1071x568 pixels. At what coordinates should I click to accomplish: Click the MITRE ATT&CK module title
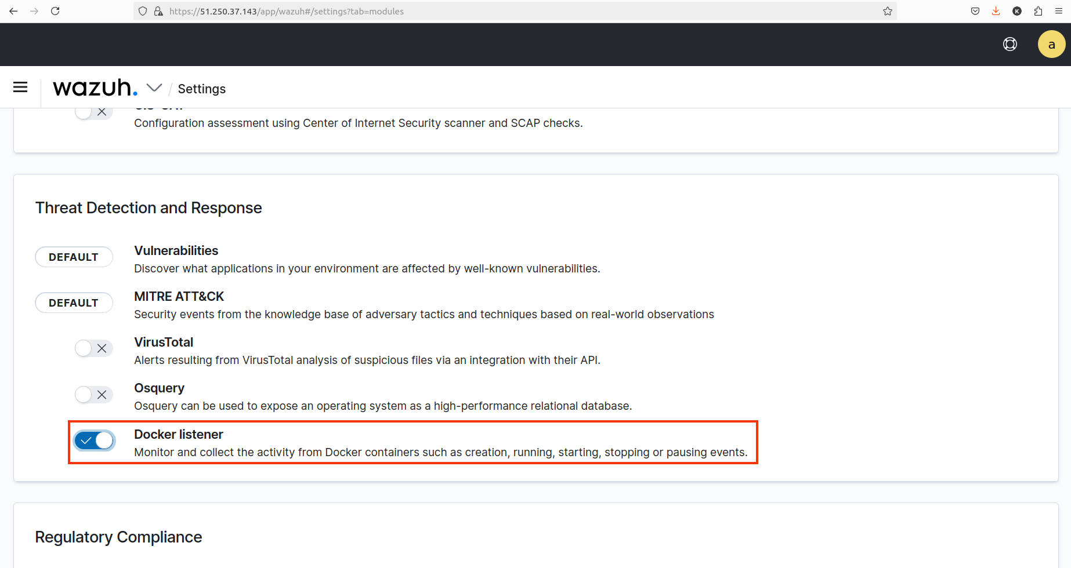click(x=179, y=296)
